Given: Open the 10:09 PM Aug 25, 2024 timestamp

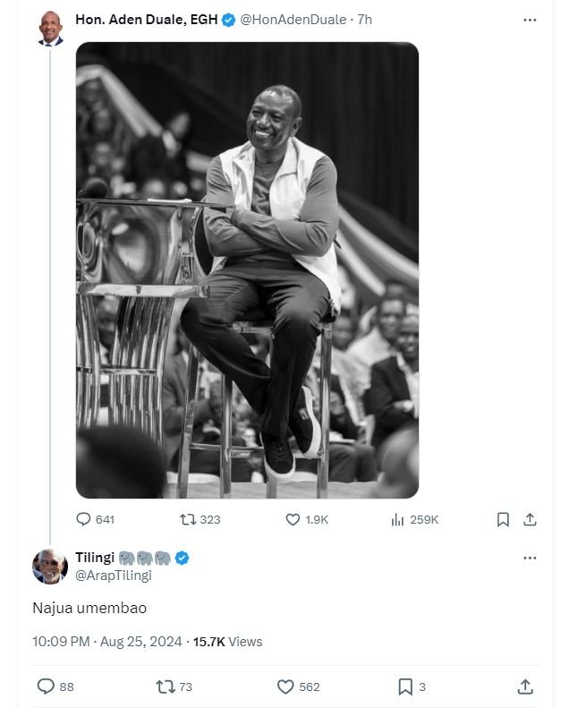Looking at the screenshot, I should tap(106, 641).
